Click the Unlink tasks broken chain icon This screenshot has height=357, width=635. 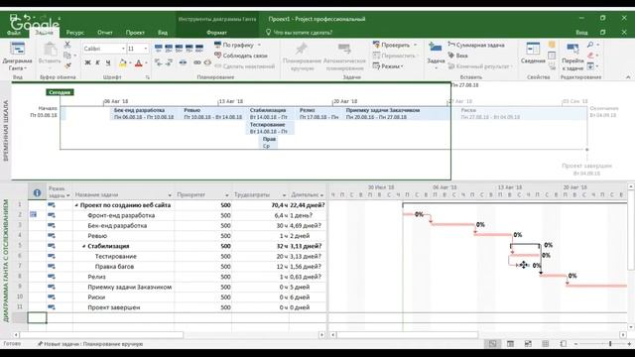click(207, 62)
